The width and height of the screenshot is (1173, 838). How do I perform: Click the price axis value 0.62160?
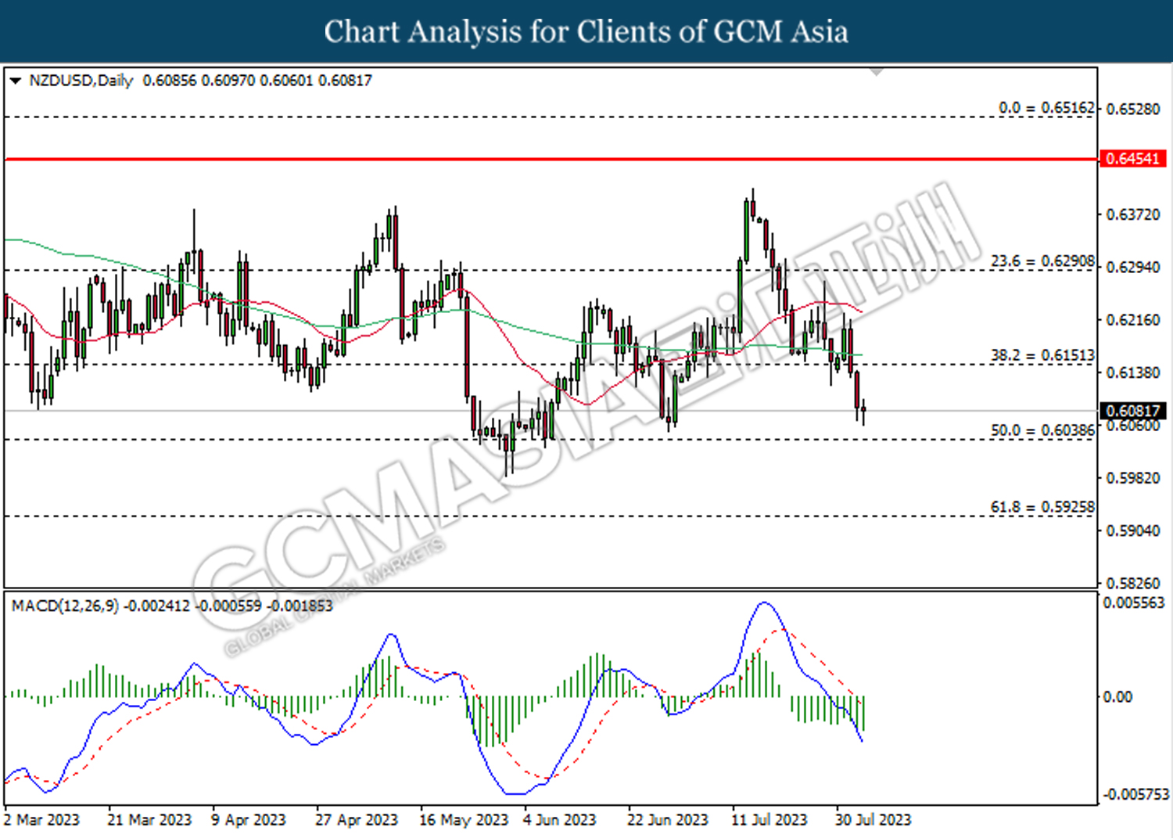[x=1133, y=320]
